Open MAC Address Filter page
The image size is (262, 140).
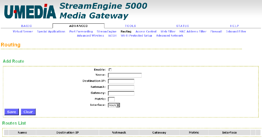pos(193,31)
